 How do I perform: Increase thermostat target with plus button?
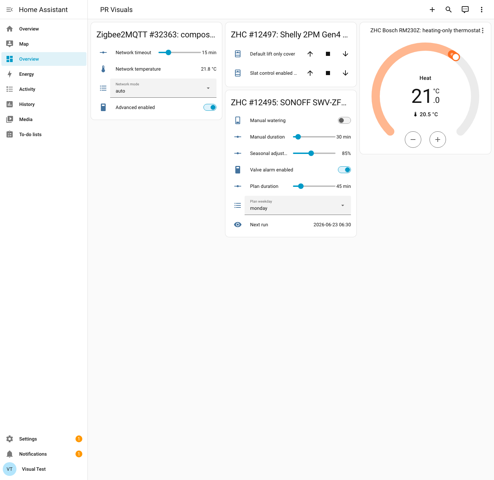[438, 140]
